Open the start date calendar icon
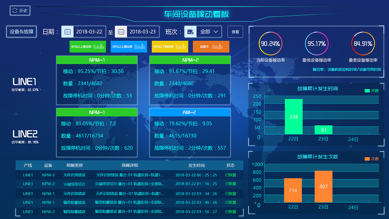Viewport: 389px width, 219px height. click(67, 32)
